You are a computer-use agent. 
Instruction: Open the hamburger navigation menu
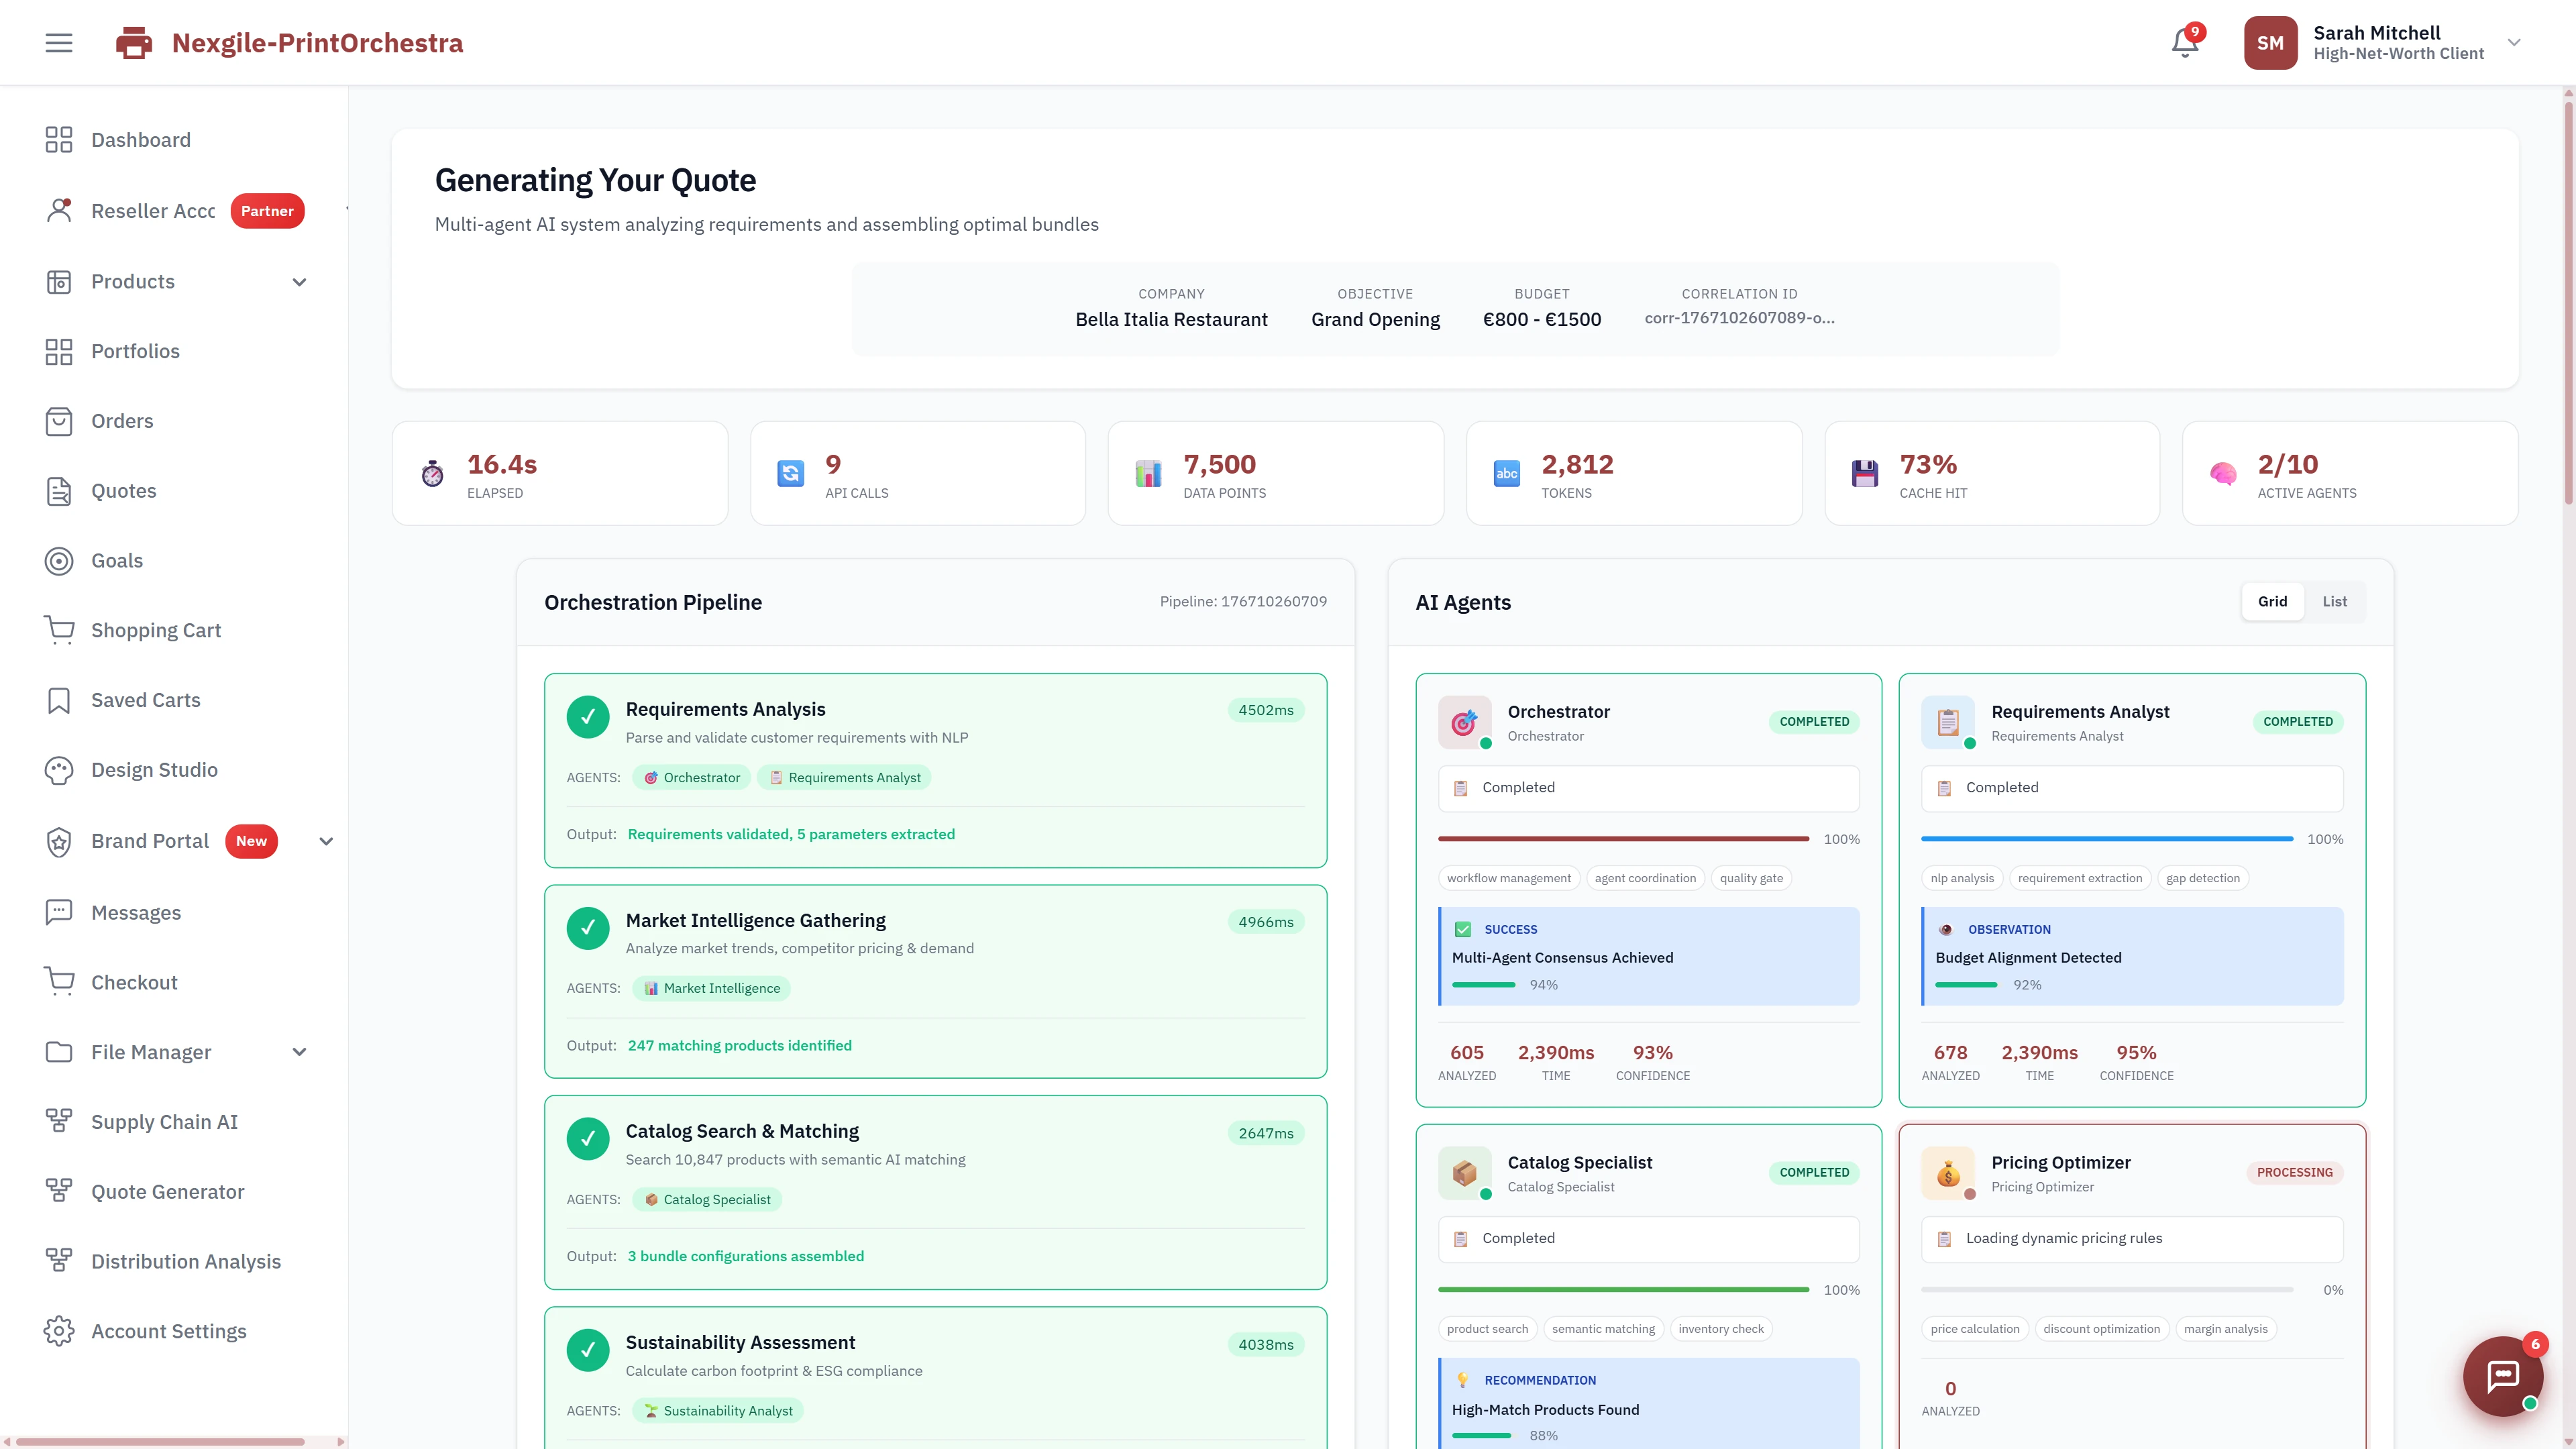point(58,42)
